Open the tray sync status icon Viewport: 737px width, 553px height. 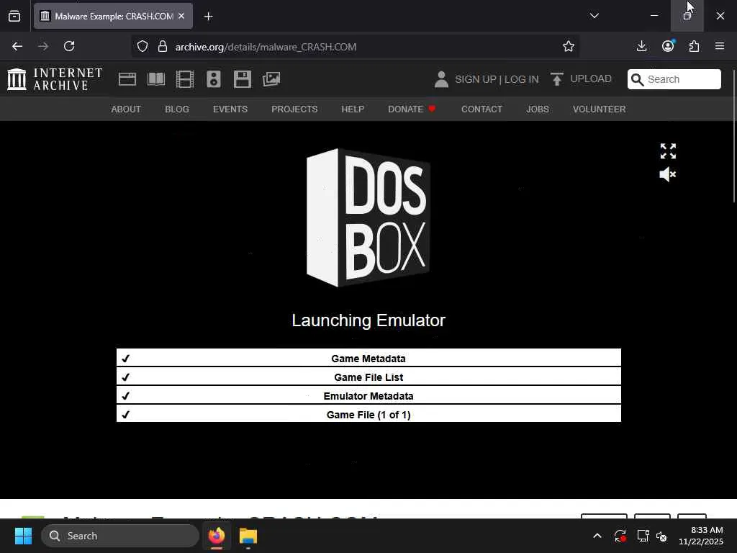coord(620,536)
